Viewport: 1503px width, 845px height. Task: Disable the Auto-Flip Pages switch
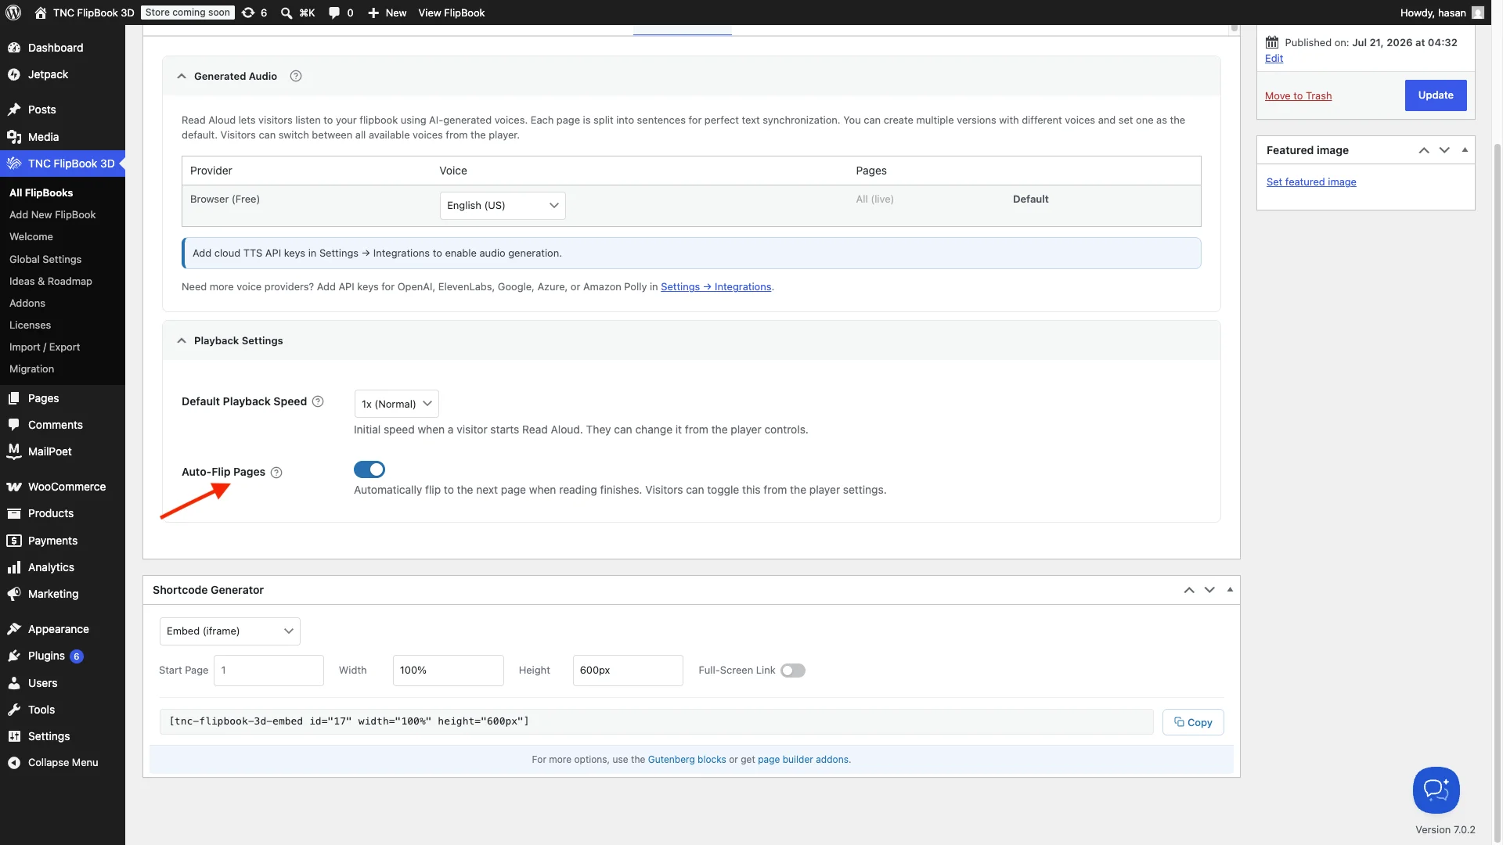click(x=369, y=469)
